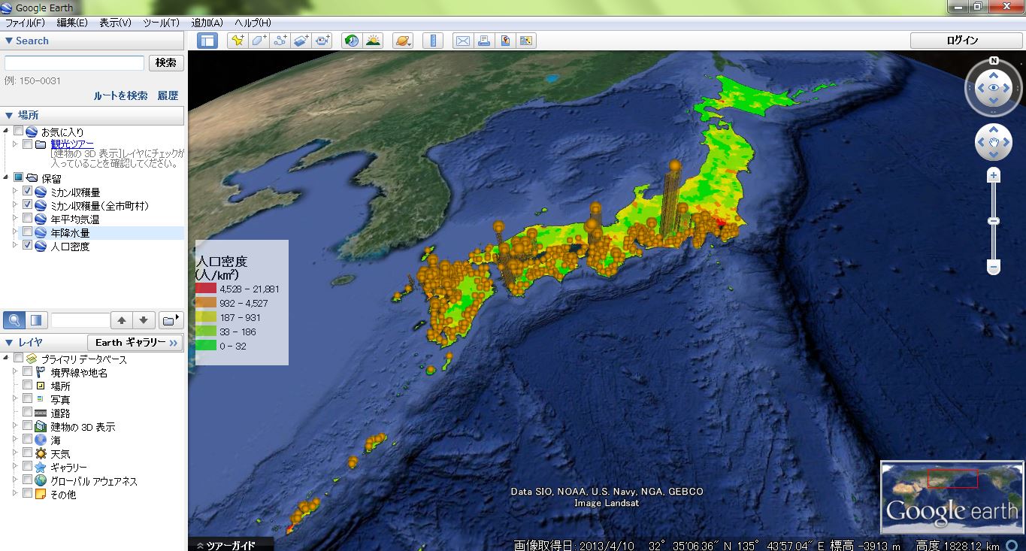Uncheck the 人口密度 checkbox
This screenshot has height=551, width=1026.
click(x=28, y=246)
